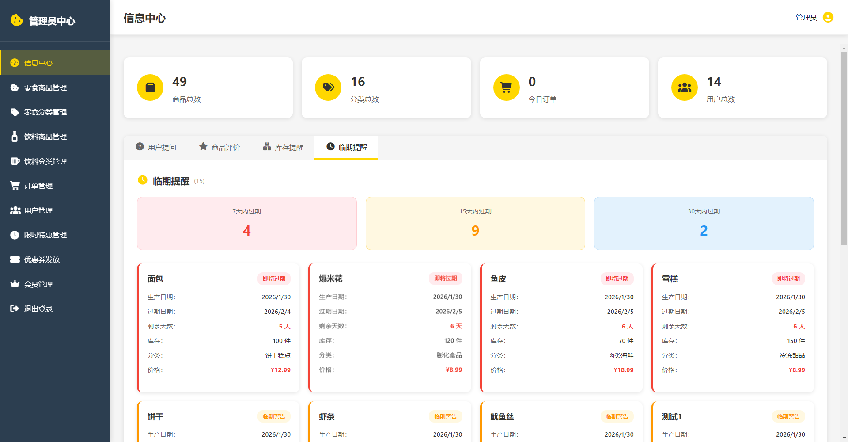Log out via 退出登录

point(38,309)
